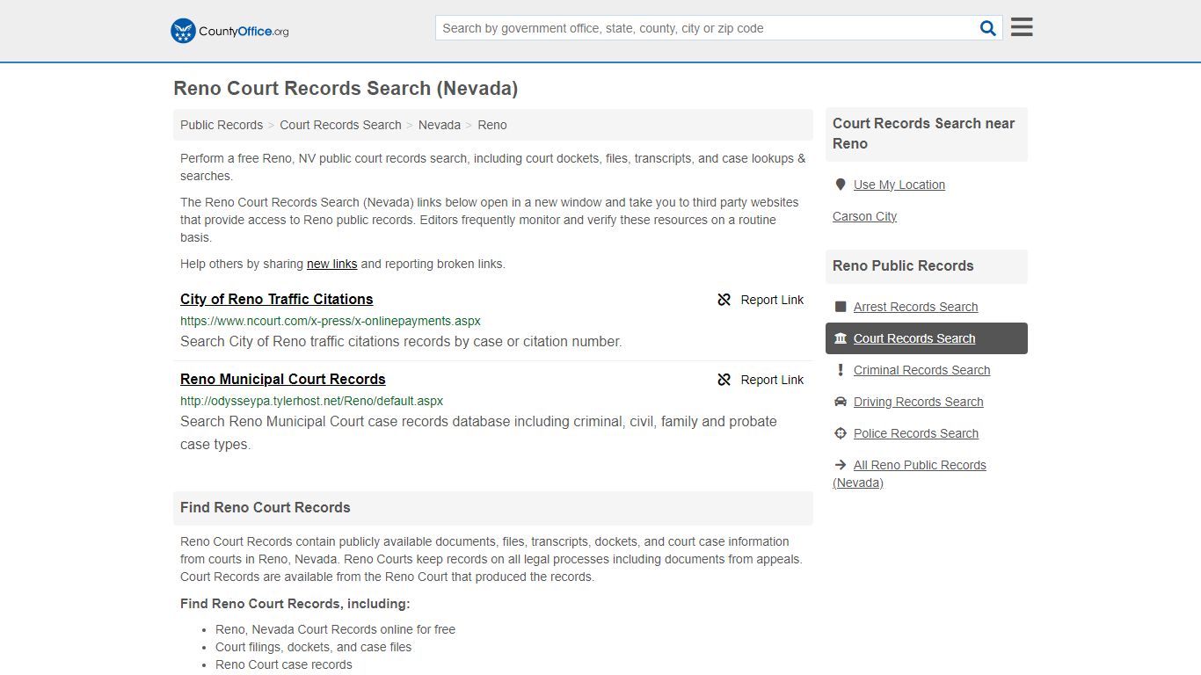
Task: Click 'Reno, Nevada Court Records online for free' bullet
Action: [335, 629]
